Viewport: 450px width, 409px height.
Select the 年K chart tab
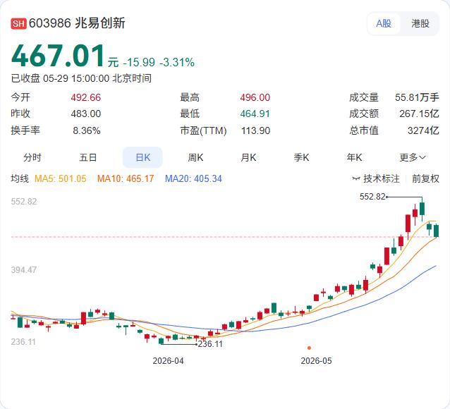pyautogui.click(x=354, y=157)
